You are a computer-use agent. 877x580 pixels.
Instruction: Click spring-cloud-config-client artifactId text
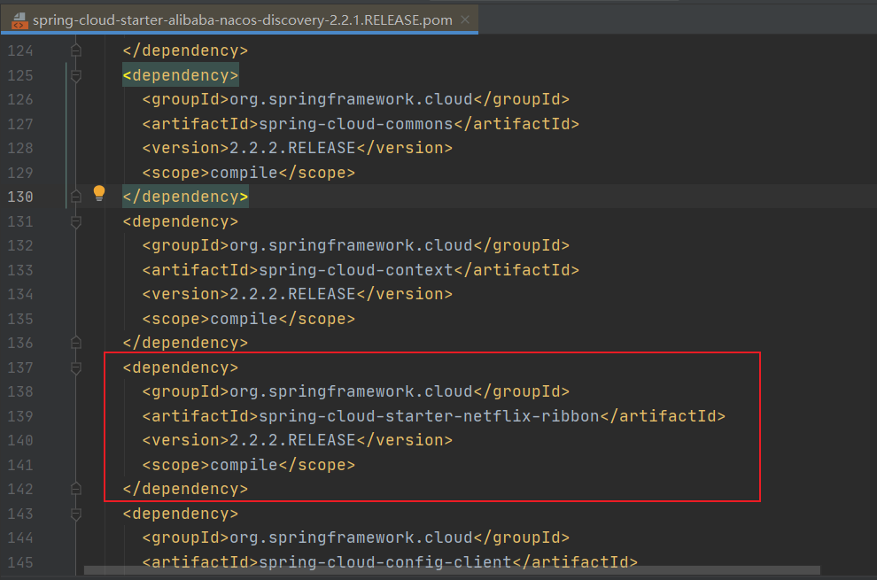pyautogui.click(x=385, y=561)
